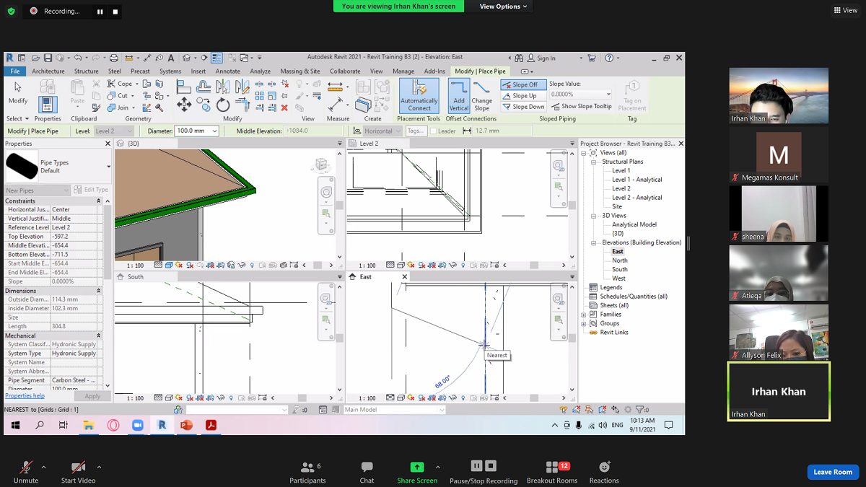Expand the Groups node in Project Browser
Image resolution: width=866 pixels, height=487 pixels.
584,323
